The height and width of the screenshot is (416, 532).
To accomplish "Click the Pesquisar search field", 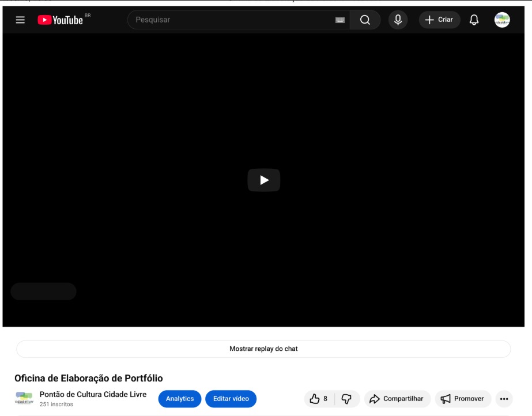I will click(x=231, y=20).
